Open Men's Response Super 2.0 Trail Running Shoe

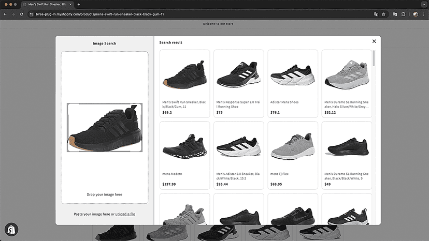point(238,84)
